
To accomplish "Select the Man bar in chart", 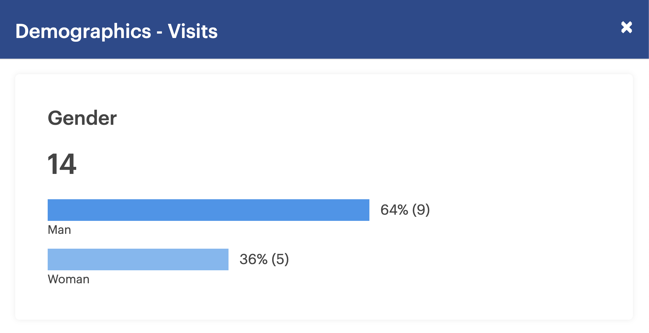I will (208, 210).
